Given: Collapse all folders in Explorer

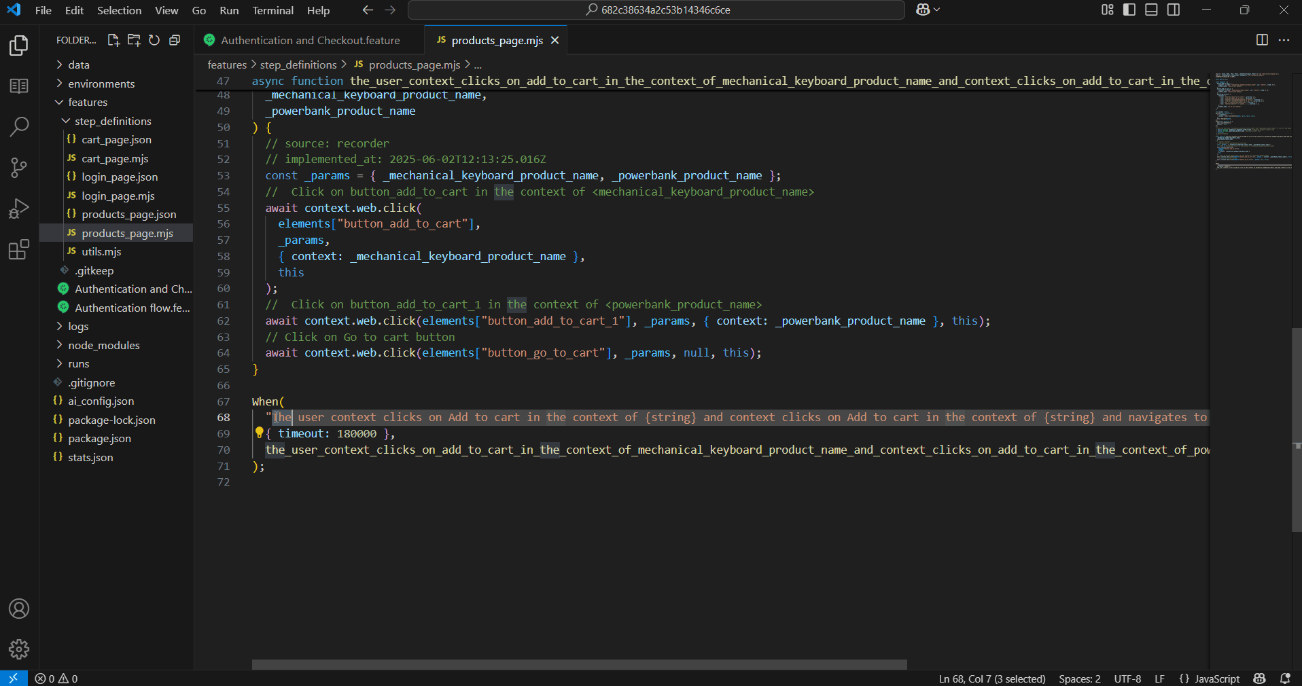Looking at the screenshot, I should pyautogui.click(x=175, y=40).
